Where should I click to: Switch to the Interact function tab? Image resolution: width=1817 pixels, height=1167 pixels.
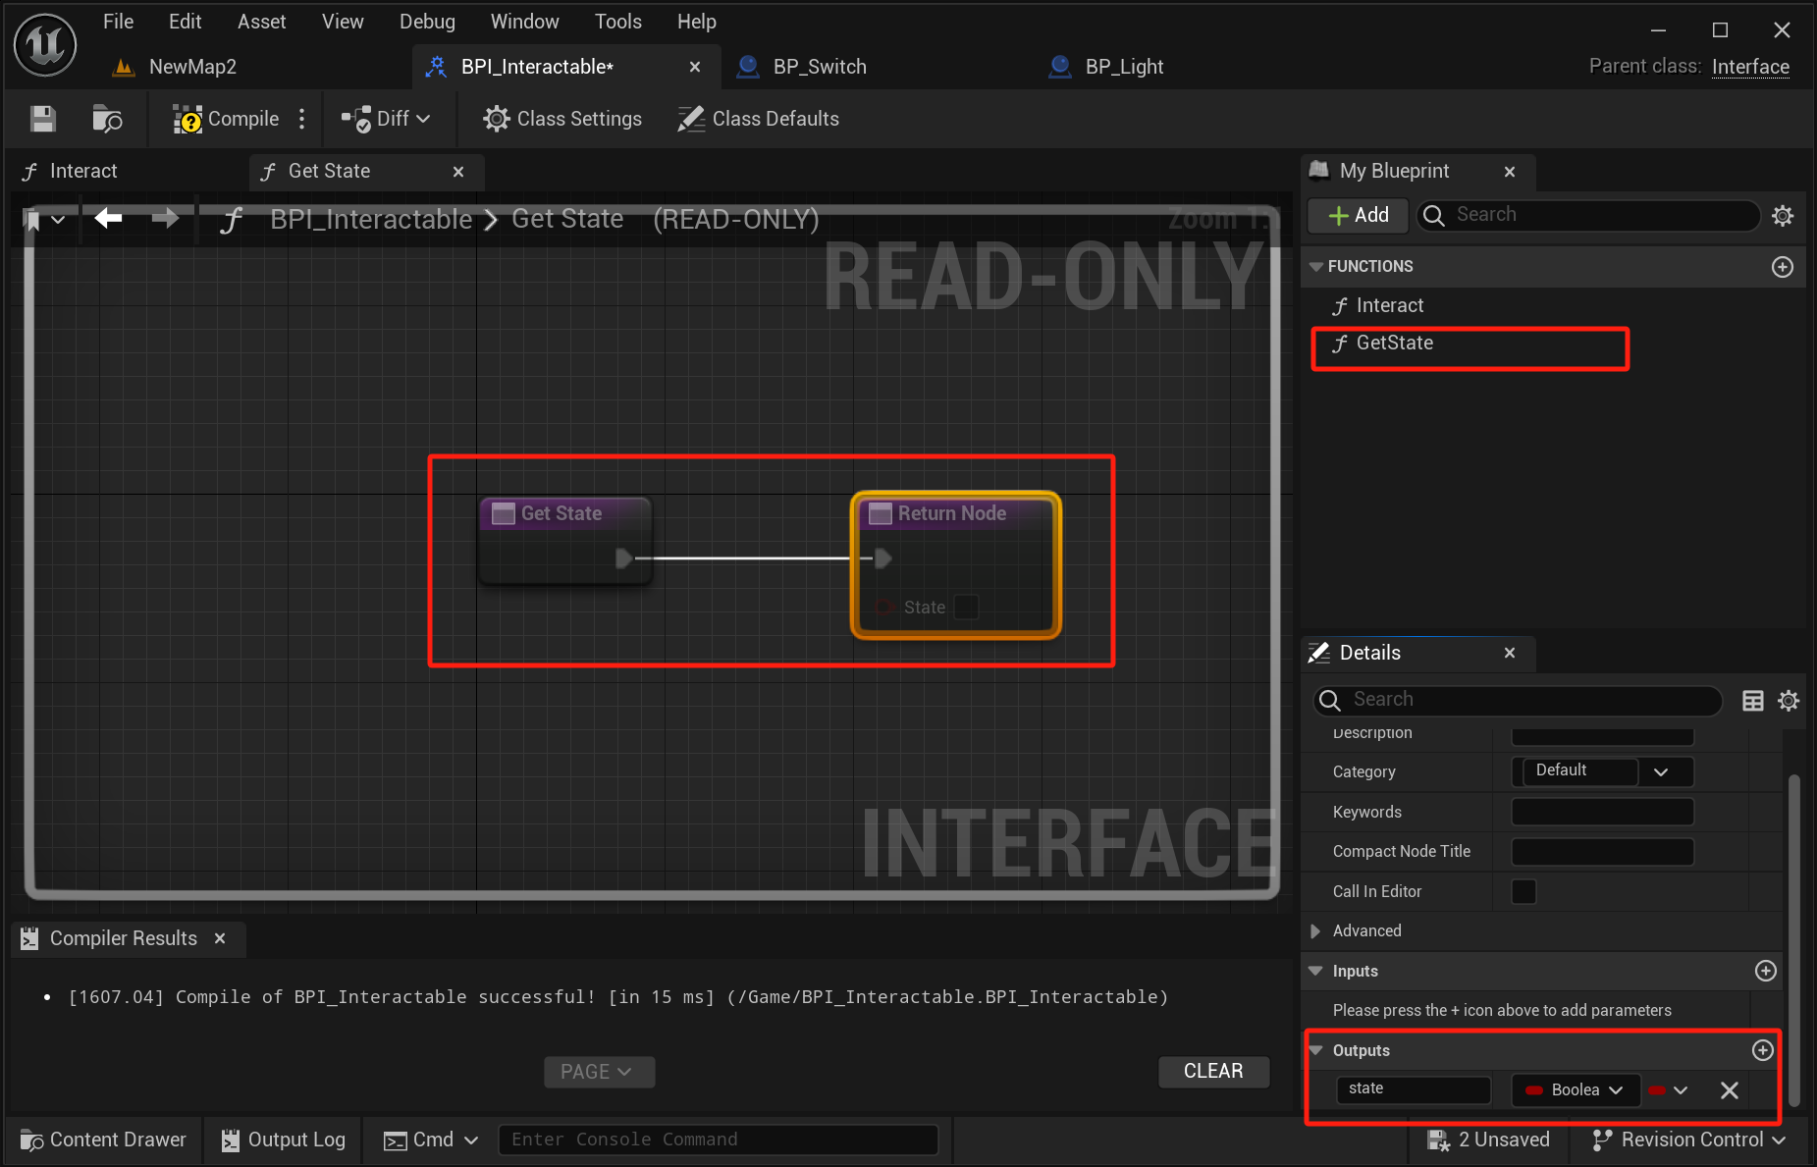[83, 171]
